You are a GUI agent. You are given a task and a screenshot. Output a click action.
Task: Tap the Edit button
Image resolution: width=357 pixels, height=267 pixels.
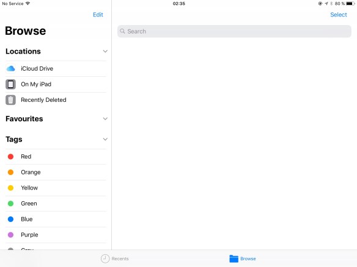pos(98,15)
